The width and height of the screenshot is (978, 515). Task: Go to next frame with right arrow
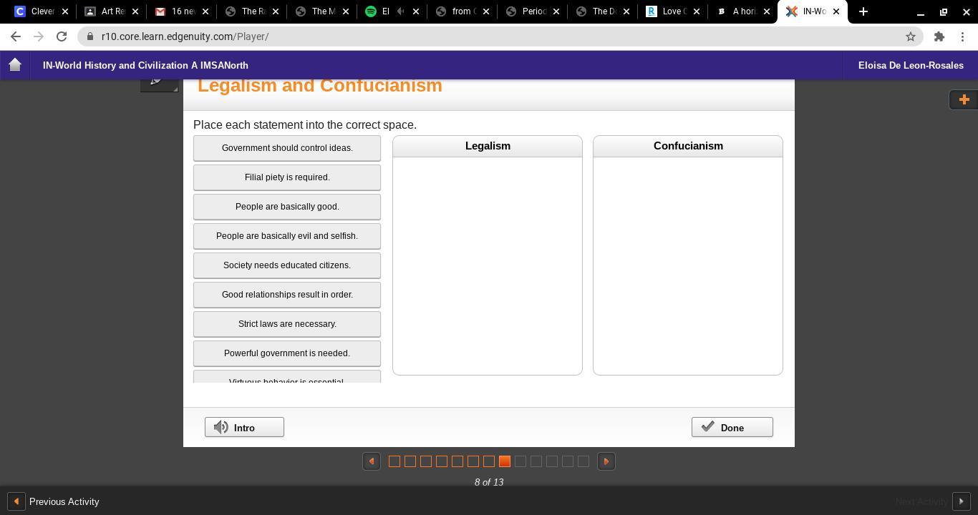click(606, 461)
